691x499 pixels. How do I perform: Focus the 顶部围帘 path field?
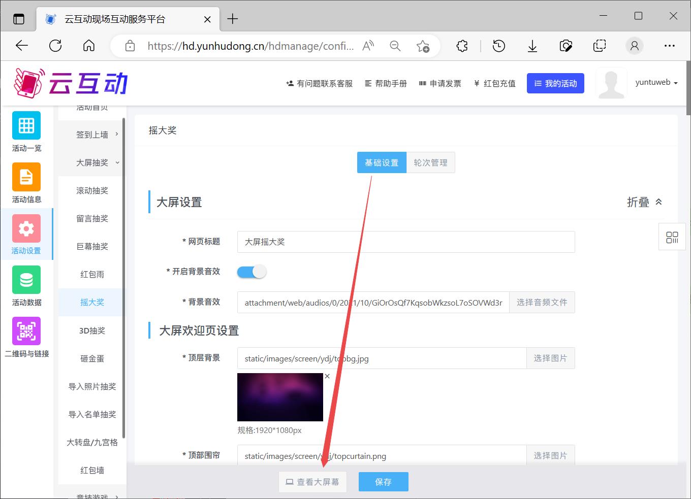pos(382,455)
